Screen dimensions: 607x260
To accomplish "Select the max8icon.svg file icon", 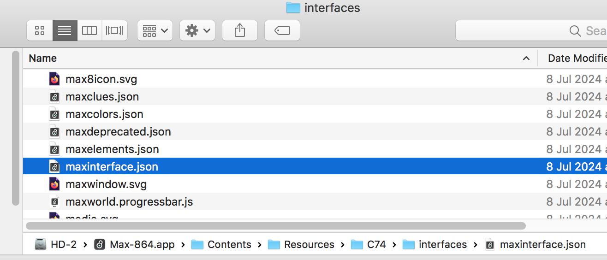I will (54, 79).
